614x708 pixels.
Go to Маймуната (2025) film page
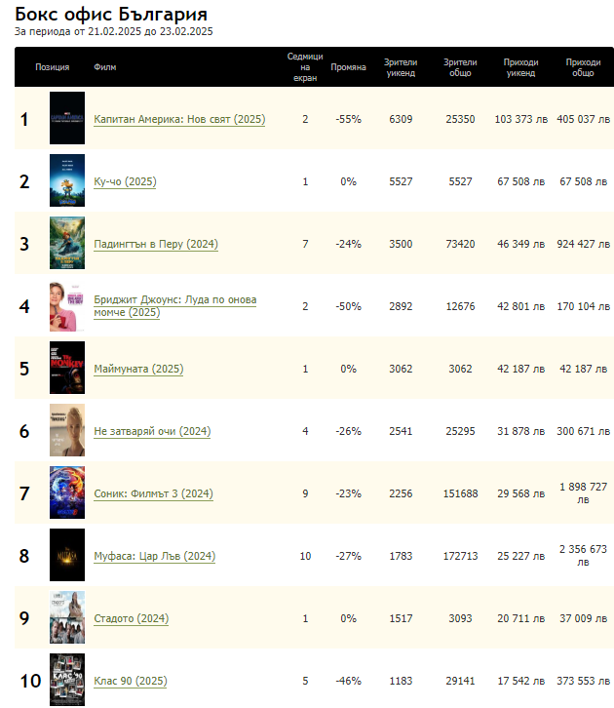tap(137, 369)
